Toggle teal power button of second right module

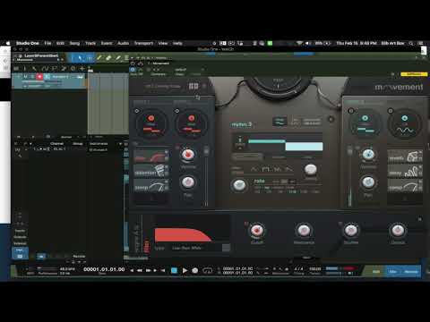[x=405, y=118]
